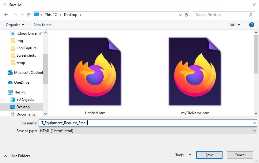Viewport: 259px width, 163px height.
Task: Open the Organize menu
Action: coord(15,25)
